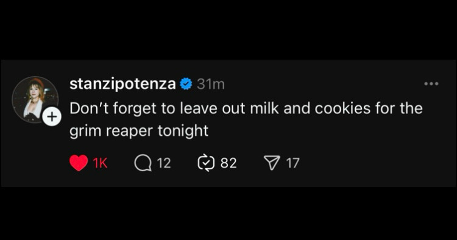Image resolution: width=457 pixels, height=240 pixels.
Task: Repost using the looped arrows icon
Action: tap(206, 163)
